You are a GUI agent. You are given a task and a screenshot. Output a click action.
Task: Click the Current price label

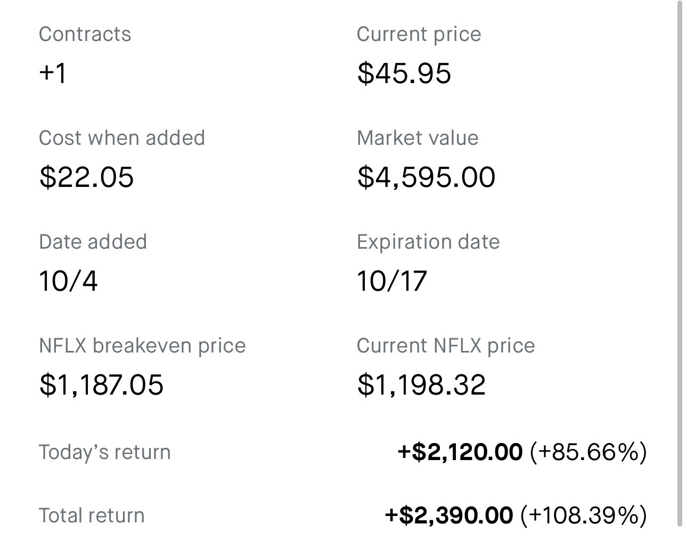pyautogui.click(x=419, y=34)
